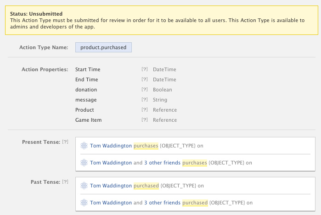Click the [?] help next to Product
321x215 pixels.
(145, 110)
